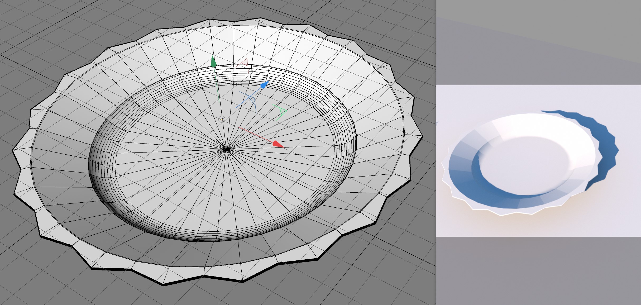Viewport: 641px width, 305px height.
Task: Grab the red X-axis arrowhead
Action: (x=277, y=144)
